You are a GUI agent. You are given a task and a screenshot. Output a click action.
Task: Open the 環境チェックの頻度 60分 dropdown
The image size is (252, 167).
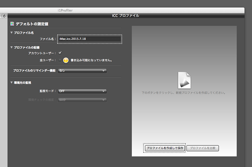click(x=82, y=100)
